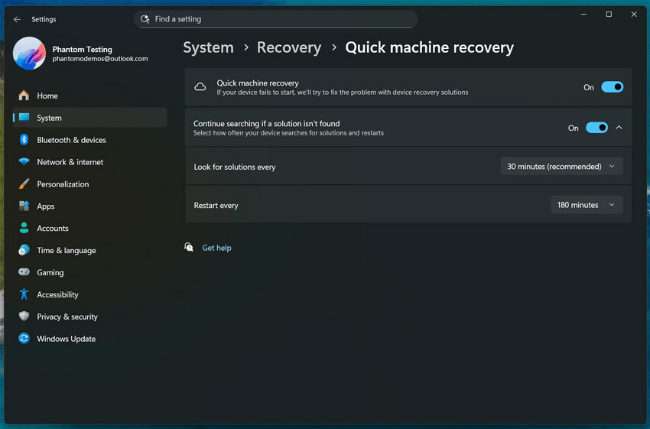
Task: Disable Continue searching if solution isn't found
Action: [596, 128]
